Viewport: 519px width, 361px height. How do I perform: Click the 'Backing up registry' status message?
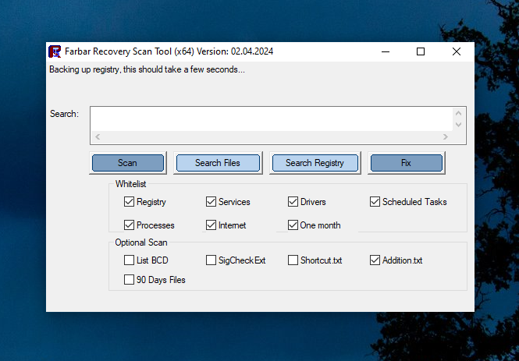click(x=147, y=69)
